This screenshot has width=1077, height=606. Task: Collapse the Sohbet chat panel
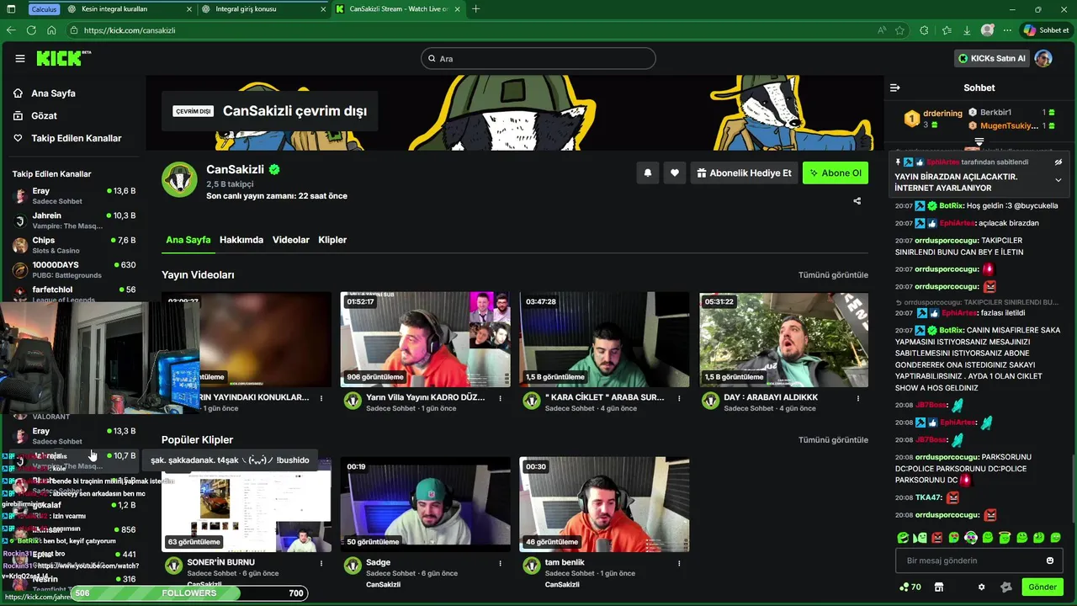pyautogui.click(x=895, y=88)
